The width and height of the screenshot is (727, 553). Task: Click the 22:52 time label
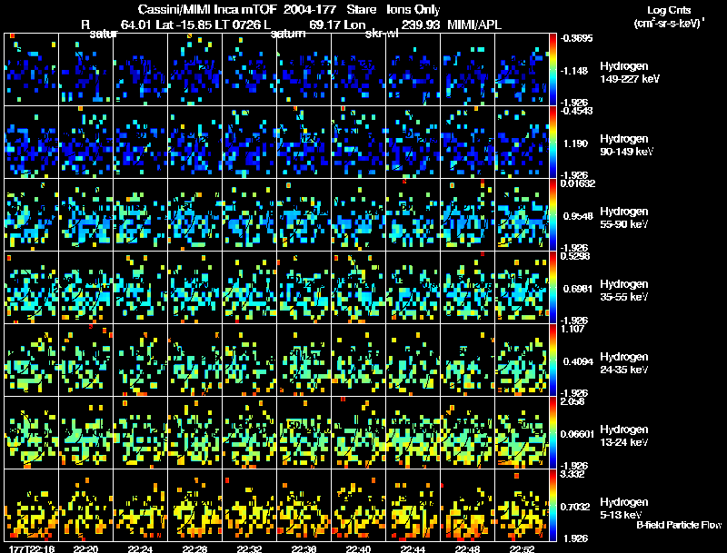(x=522, y=548)
